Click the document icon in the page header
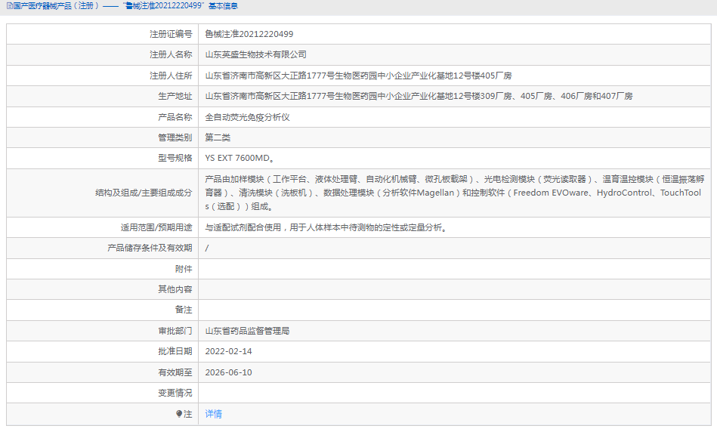The image size is (717, 432). coord(9,6)
